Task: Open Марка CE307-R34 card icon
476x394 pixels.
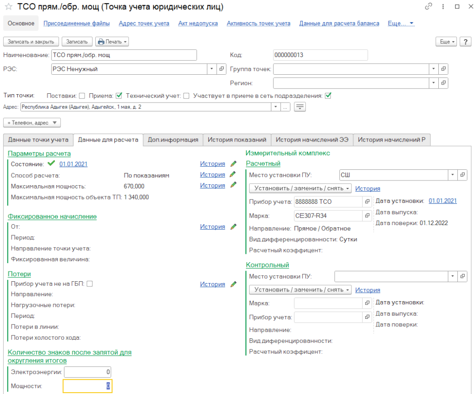Action: click(x=367, y=216)
